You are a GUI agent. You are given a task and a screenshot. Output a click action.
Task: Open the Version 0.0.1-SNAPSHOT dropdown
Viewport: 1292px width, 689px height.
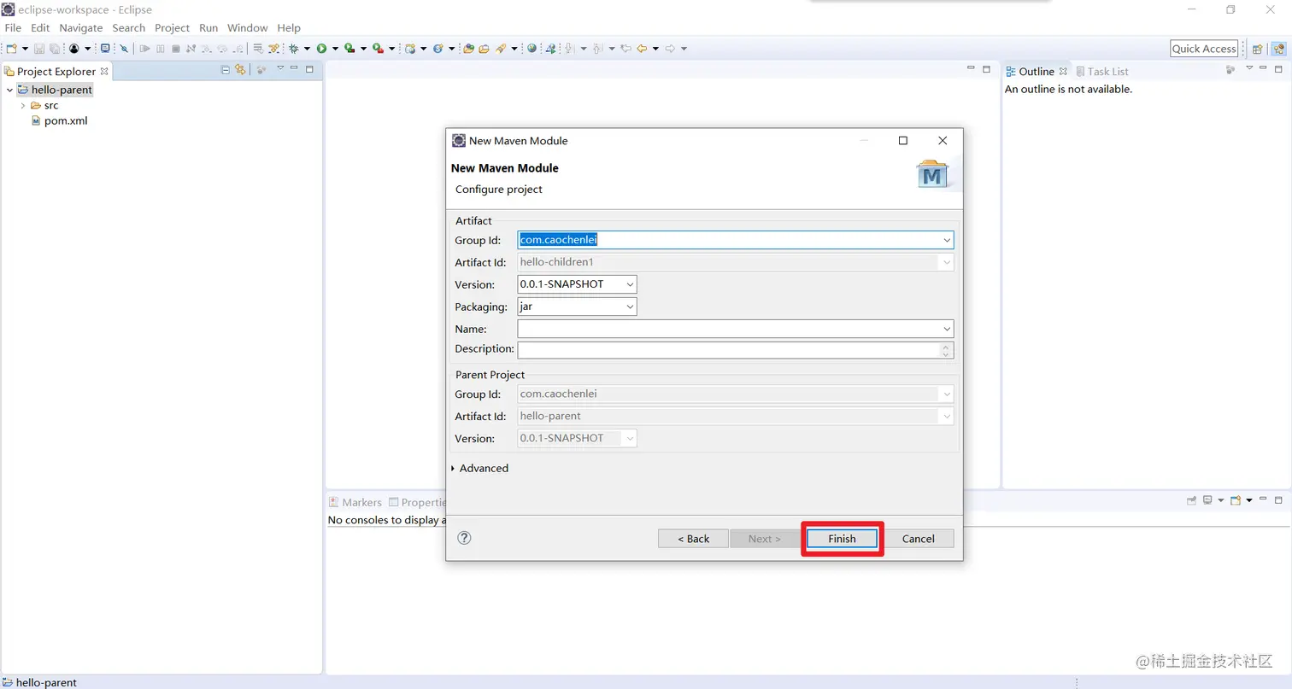(x=631, y=284)
